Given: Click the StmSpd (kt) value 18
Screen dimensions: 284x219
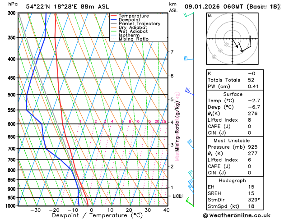Looking at the screenshot, I should point(251,206).
